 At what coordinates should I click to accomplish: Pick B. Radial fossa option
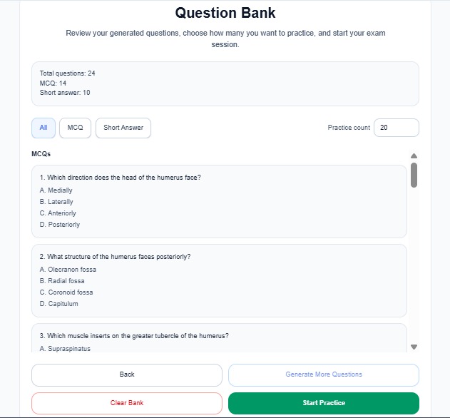pyautogui.click(x=62, y=281)
